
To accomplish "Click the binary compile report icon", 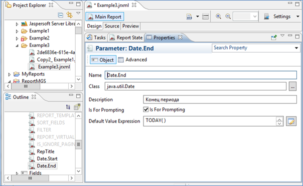I will [189, 16].
